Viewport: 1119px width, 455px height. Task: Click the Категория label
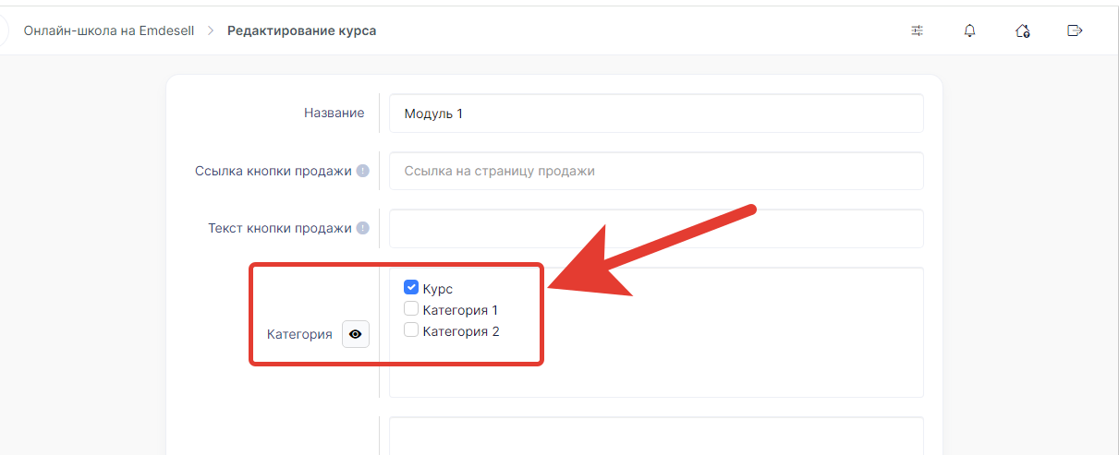(299, 334)
